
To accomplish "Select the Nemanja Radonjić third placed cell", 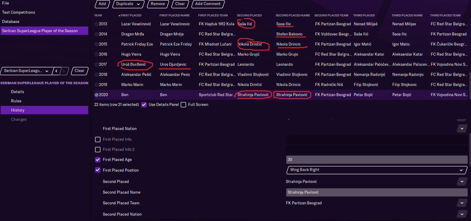I will coord(369,75).
